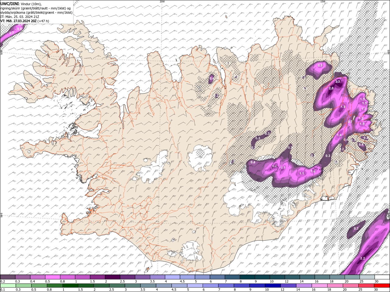Select the snow legend swatch starting at 12
This screenshot has height=292, width=390.
coord(292,277)
